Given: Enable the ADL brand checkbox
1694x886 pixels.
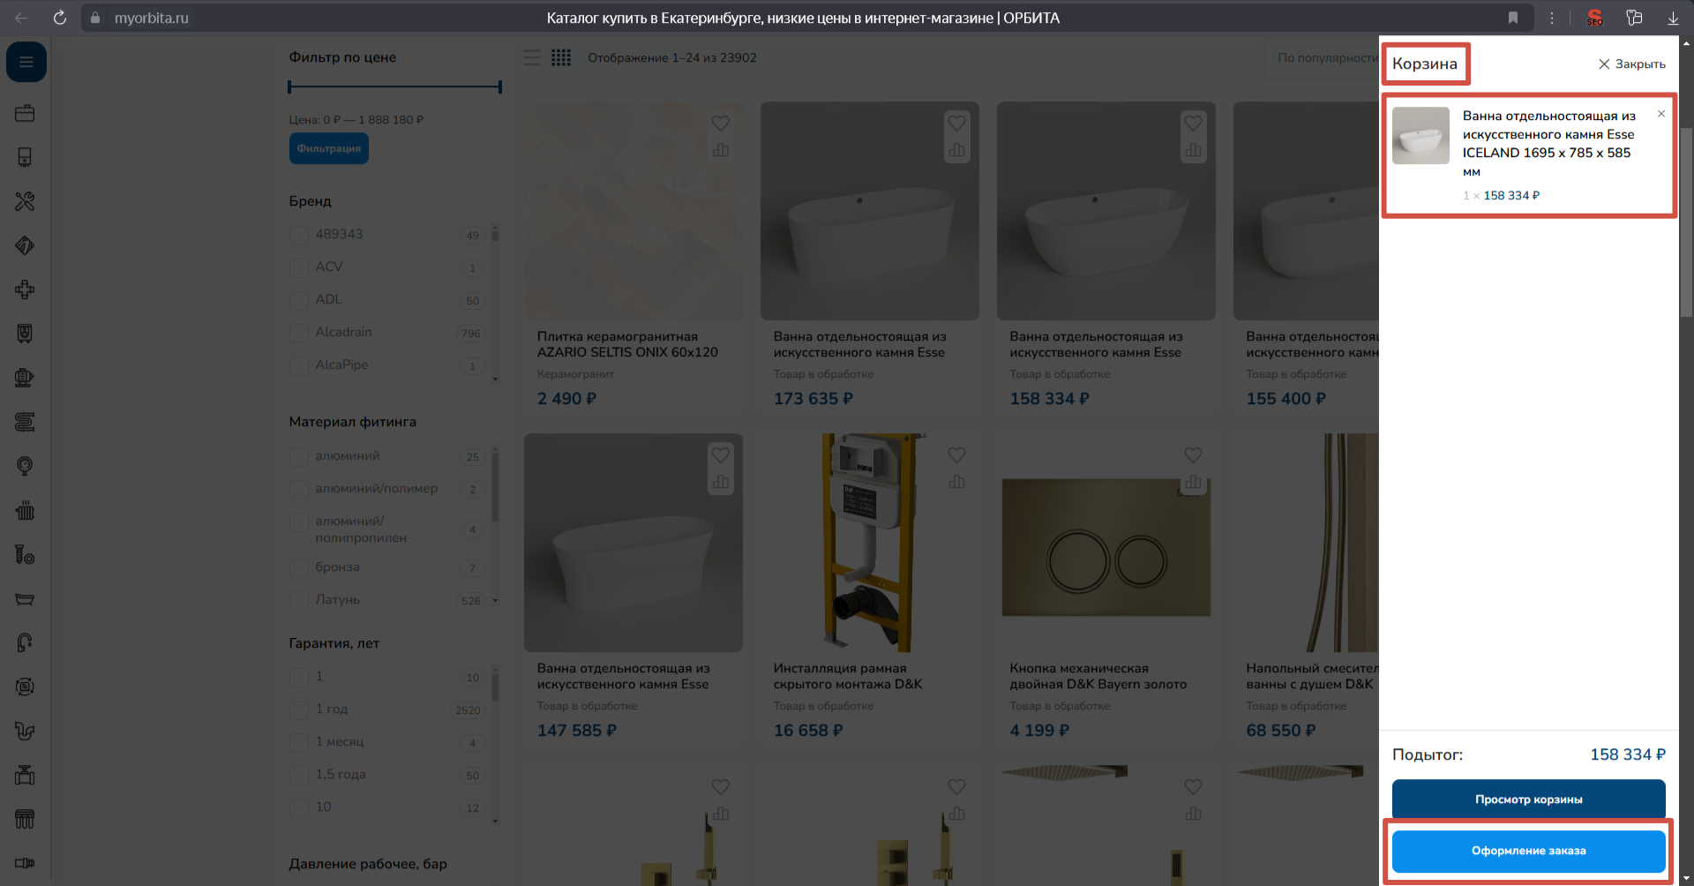Looking at the screenshot, I should coord(299,300).
